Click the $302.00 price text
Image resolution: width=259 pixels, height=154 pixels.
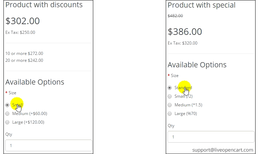(x=23, y=21)
